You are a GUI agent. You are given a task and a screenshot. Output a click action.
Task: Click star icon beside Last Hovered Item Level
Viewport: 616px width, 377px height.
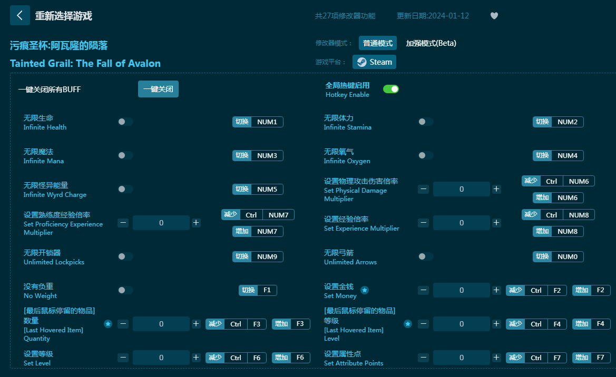click(x=408, y=324)
